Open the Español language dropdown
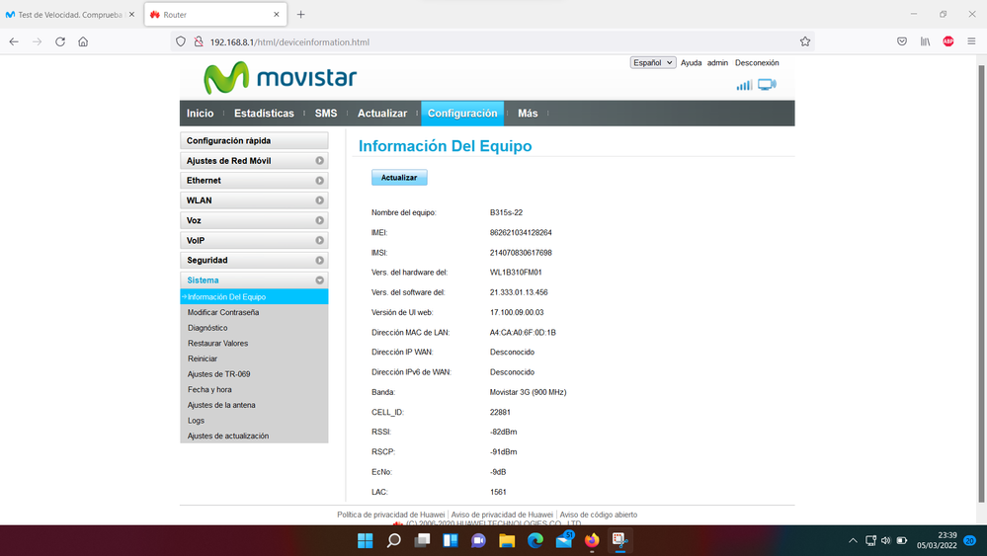 point(653,62)
